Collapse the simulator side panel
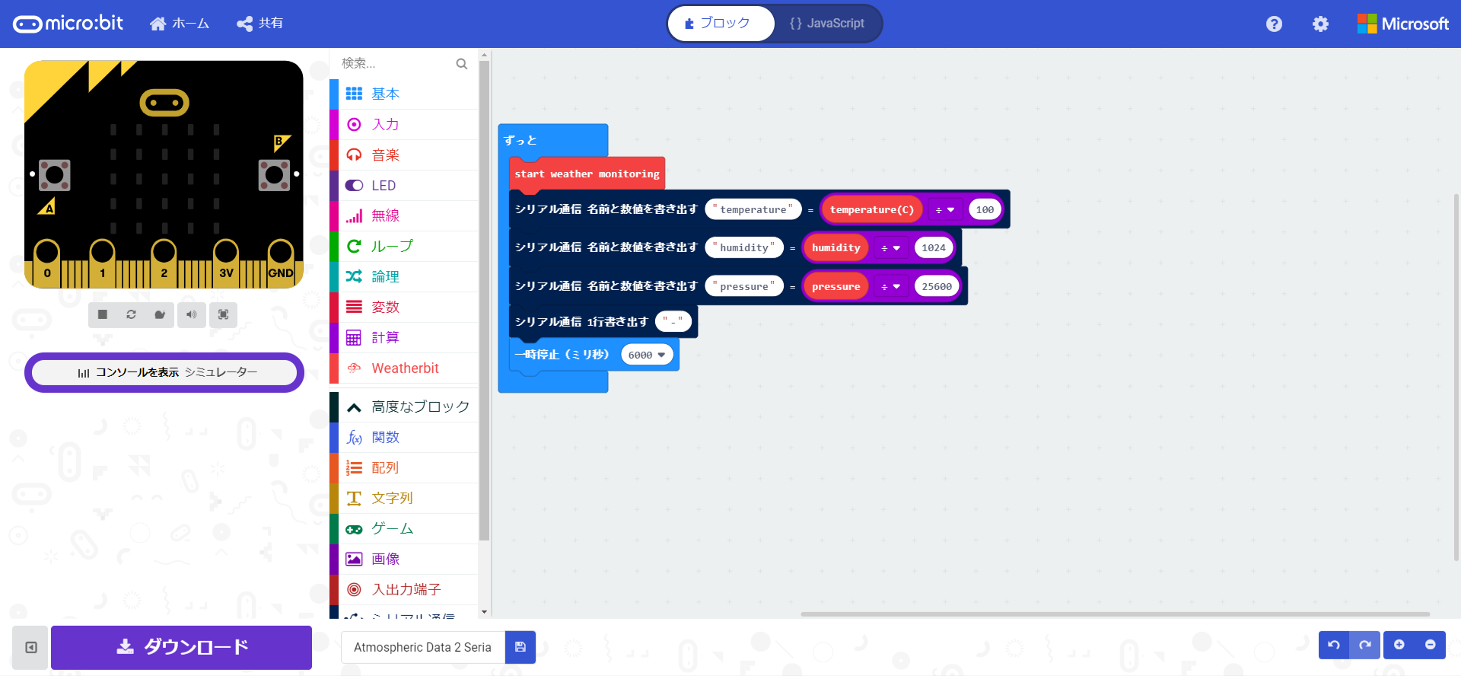1461x676 pixels. coord(30,647)
